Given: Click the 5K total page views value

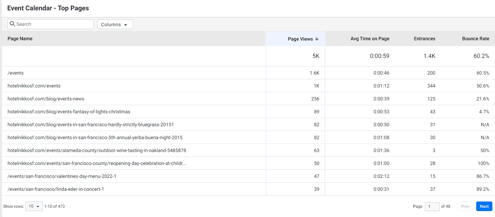Looking at the screenshot, I should [x=316, y=56].
